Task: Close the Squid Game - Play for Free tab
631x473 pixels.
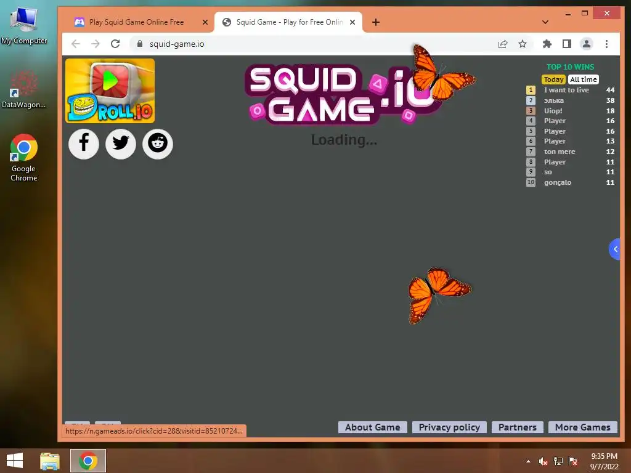Action: click(x=352, y=22)
